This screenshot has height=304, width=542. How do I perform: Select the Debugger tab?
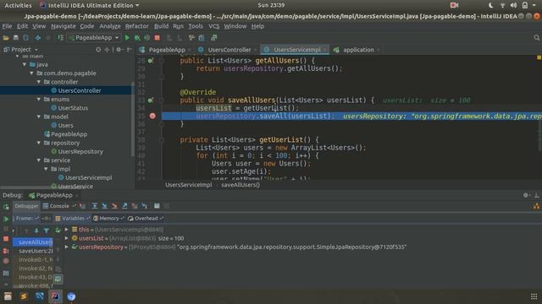(26, 206)
